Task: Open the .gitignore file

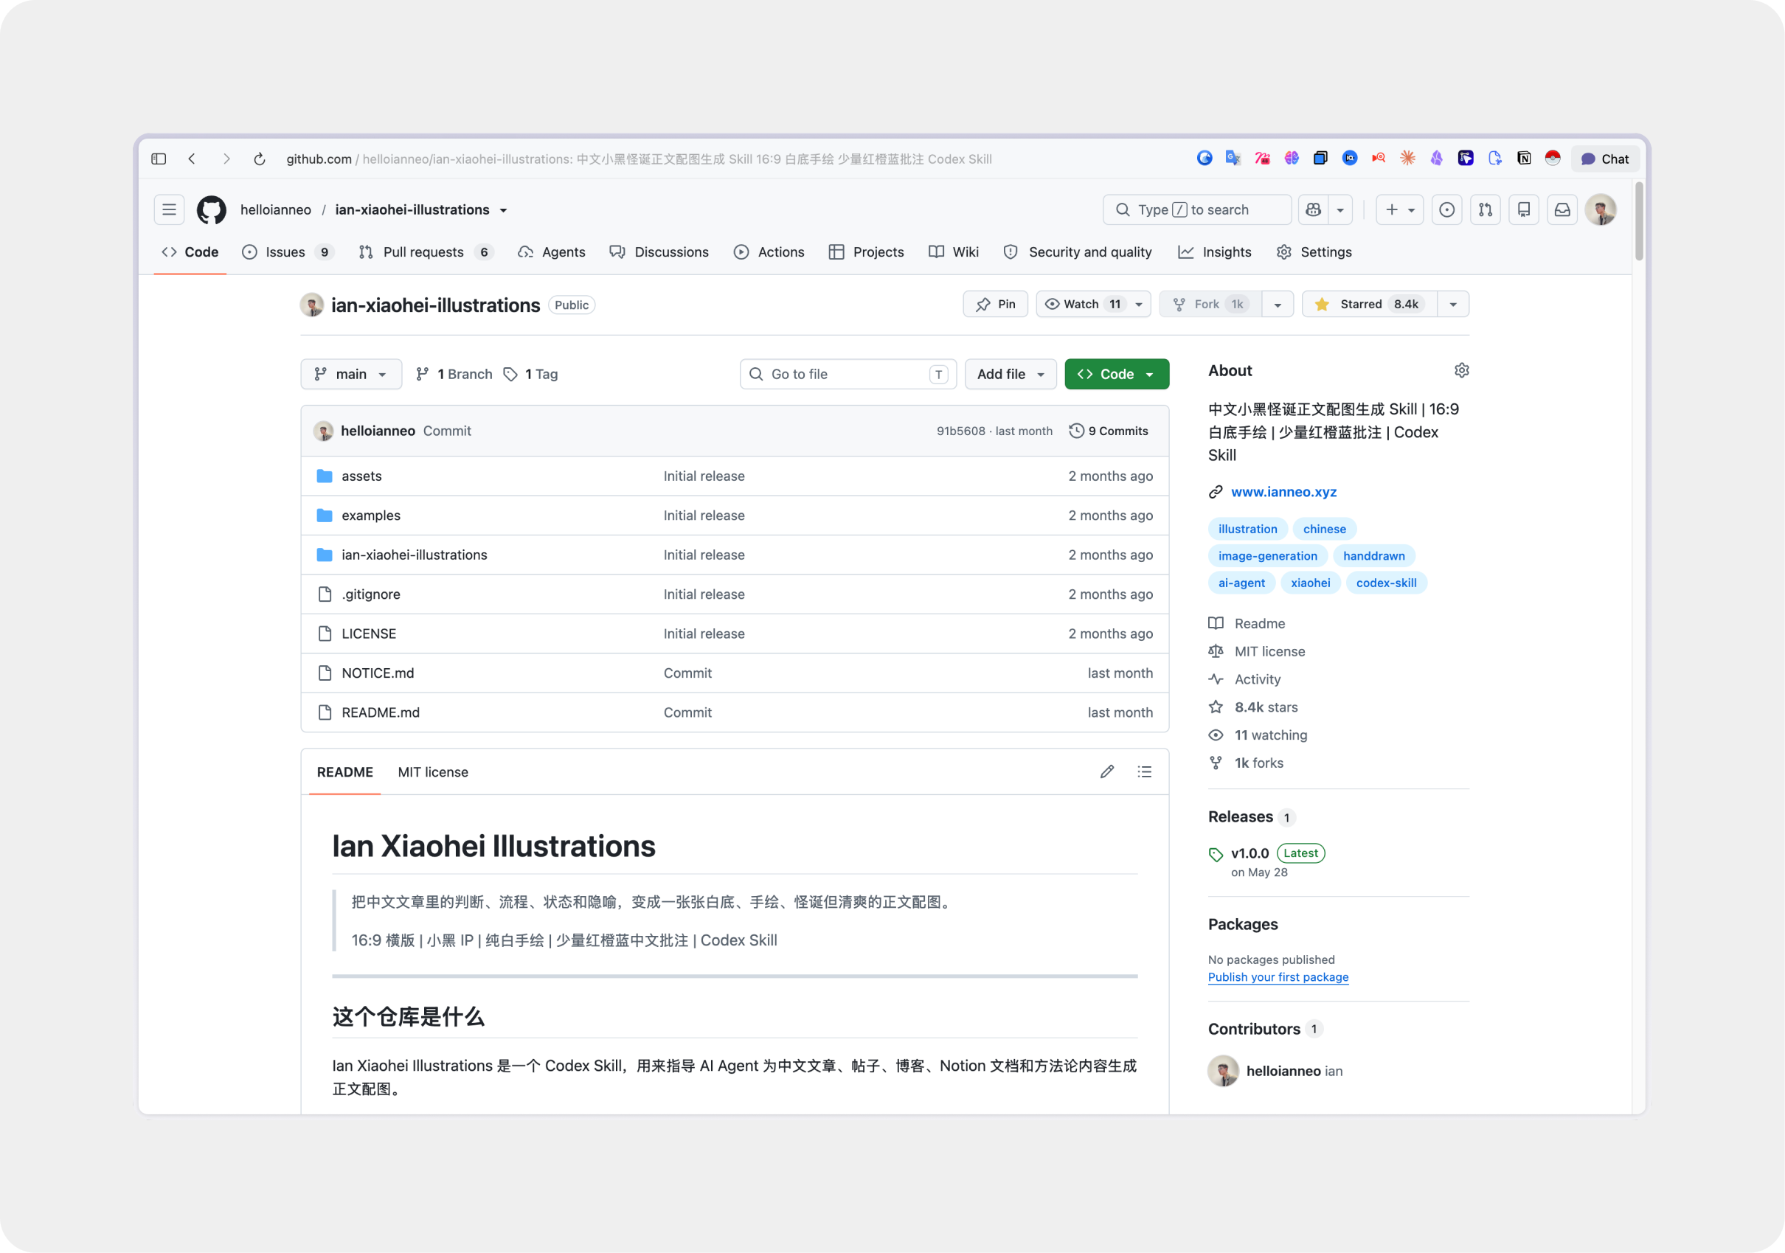Action: point(371,594)
